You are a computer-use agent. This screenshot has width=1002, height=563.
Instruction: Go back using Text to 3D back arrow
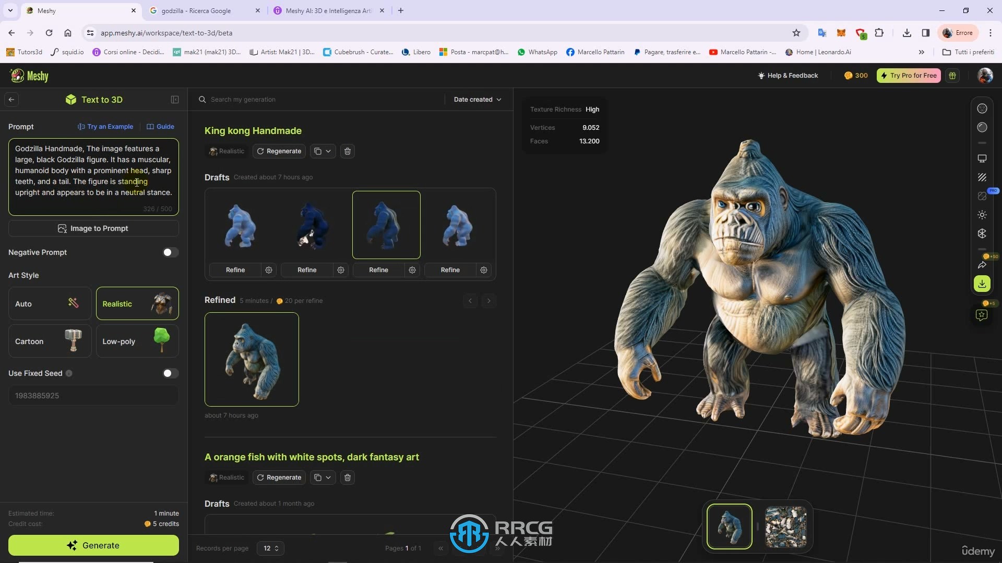pos(11,100)
